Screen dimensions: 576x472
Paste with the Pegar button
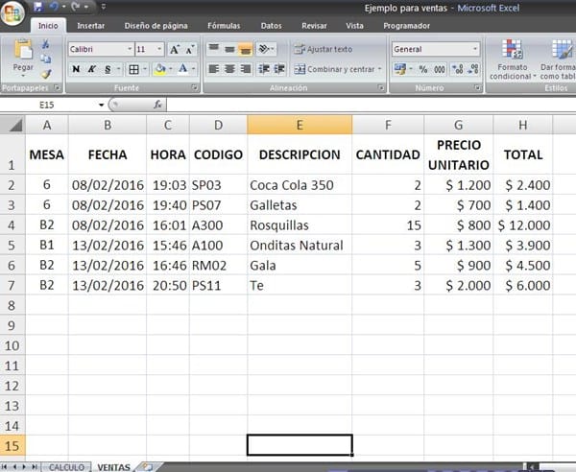pyautogui.click(x=23, y=49)
